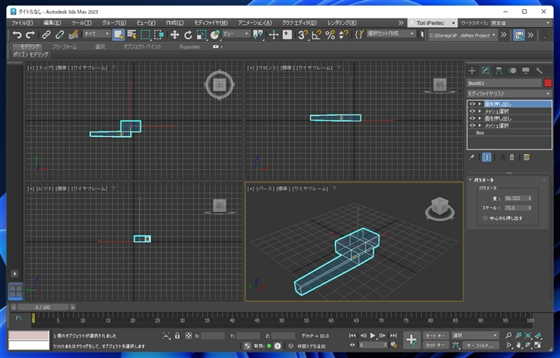Viewport: 560px width, 358px height.
Task: Toggle the Angle Snap button
Action: (317, 35)
